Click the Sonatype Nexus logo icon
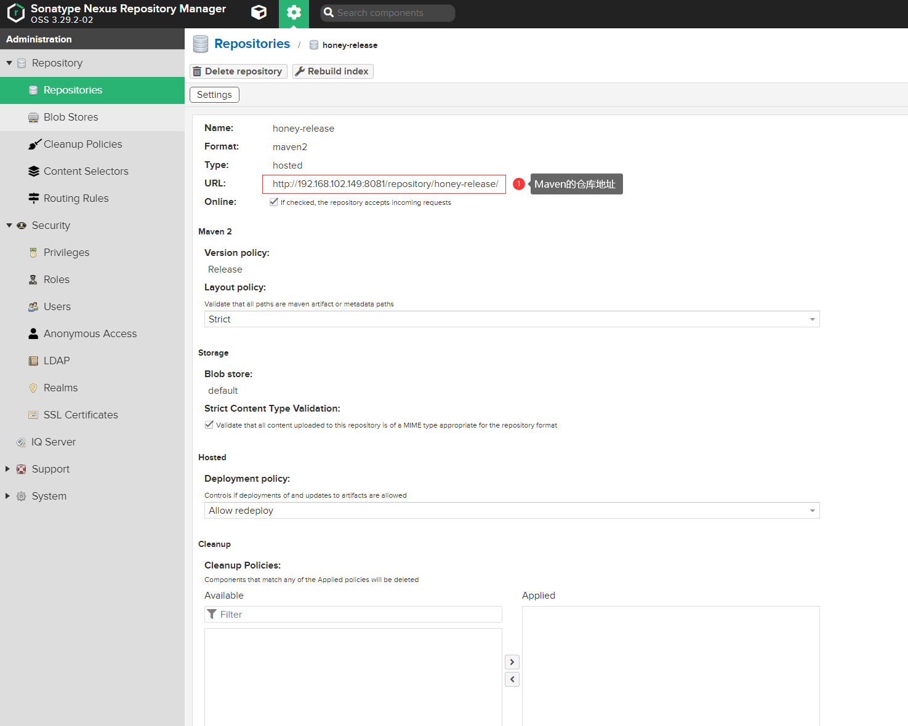Image resolution: width=908 pixels, height=726 pixels. point(15,13)
